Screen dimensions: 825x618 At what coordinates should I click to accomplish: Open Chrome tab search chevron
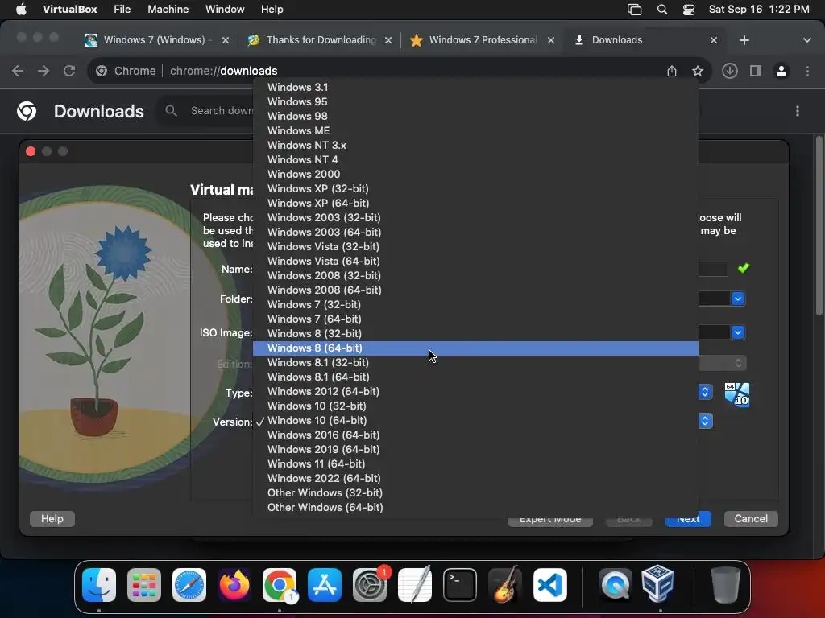coord(807,40)
